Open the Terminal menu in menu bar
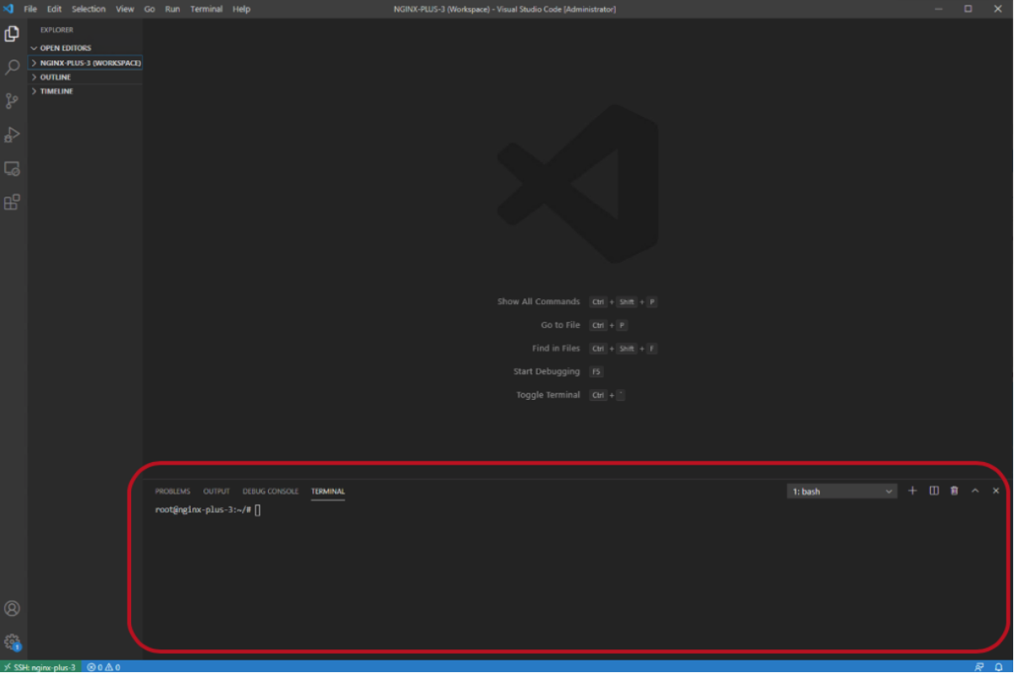Image resolution: width=1014 pixels, height=673 pixels. point(207,9)
